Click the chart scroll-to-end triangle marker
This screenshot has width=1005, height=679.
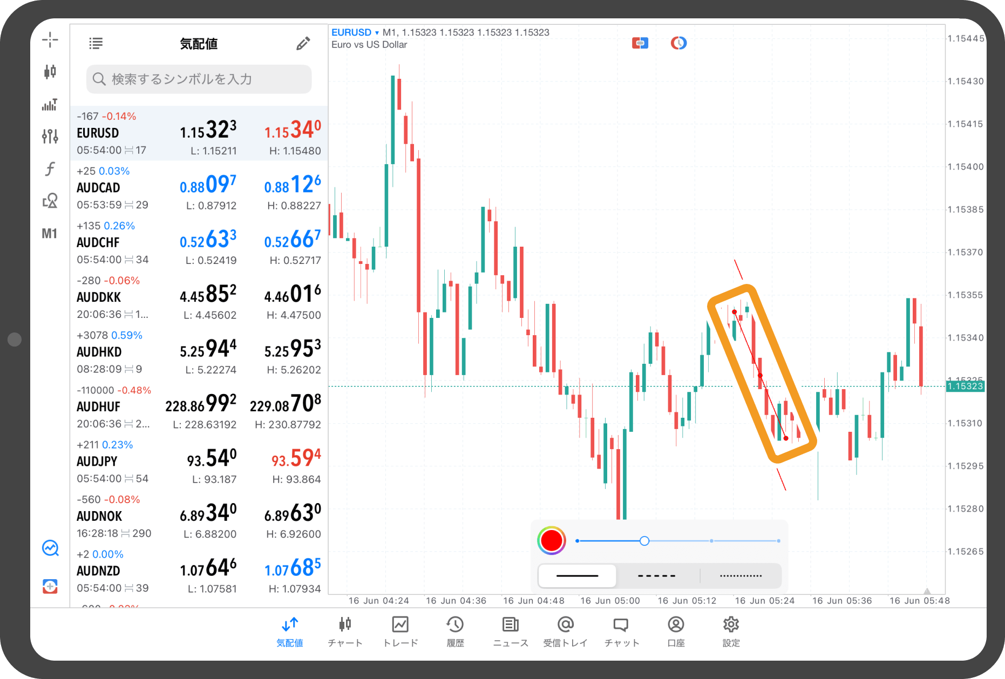927,591
